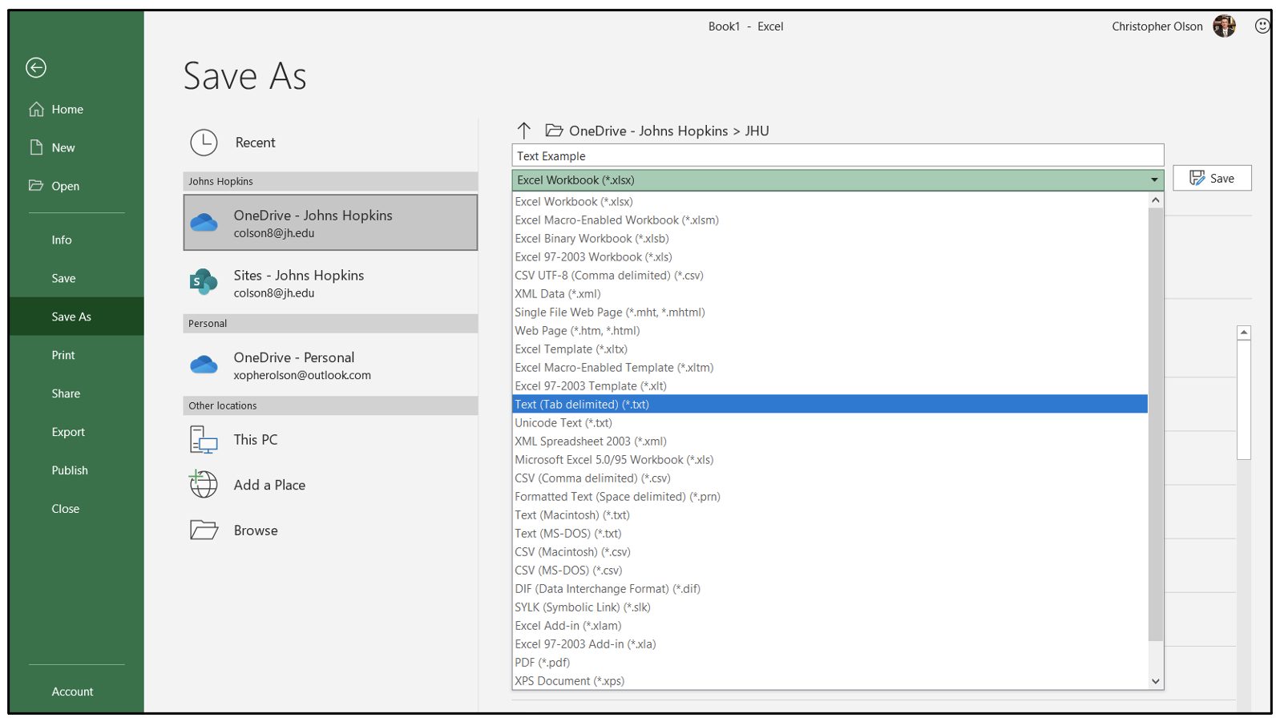This screenshot has height=726, width=1284.
Task: Select Excel 97-2003 Add-in (*.xla)
Action: [x=830, y=643]
